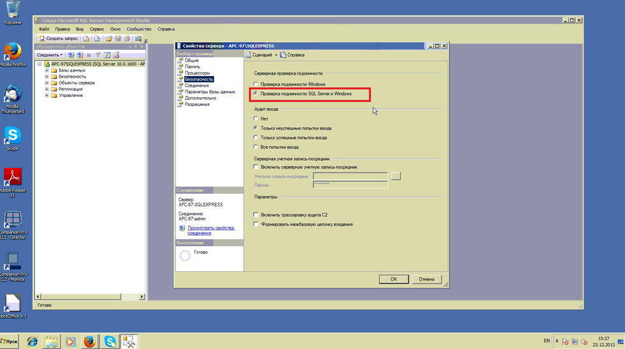
Task: Check Включить серверную учетную запись-посредник
Action: pos(256,167)
